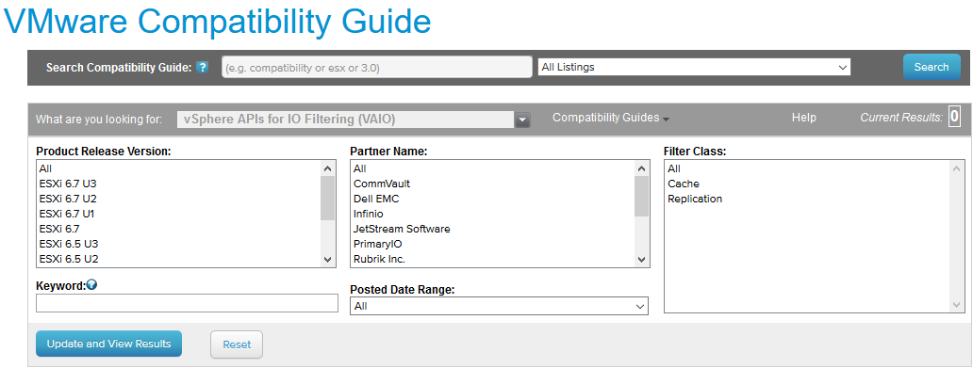
Task: Open the Posted Date Range dropdown
Action: pos(499,306)
